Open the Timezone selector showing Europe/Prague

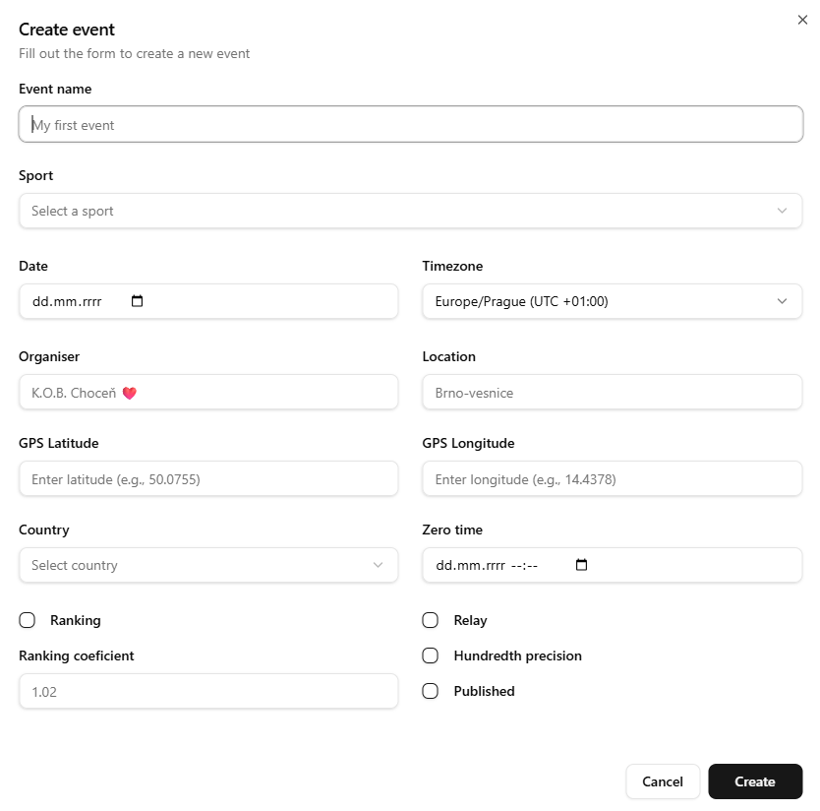pyautogui.click(x=612, y=301)
